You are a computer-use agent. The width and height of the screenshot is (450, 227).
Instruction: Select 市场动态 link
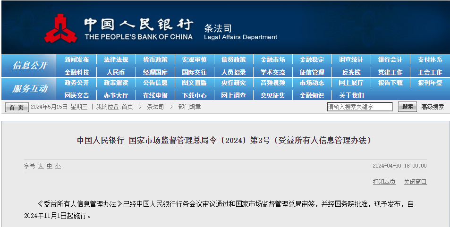click(312, 83)
